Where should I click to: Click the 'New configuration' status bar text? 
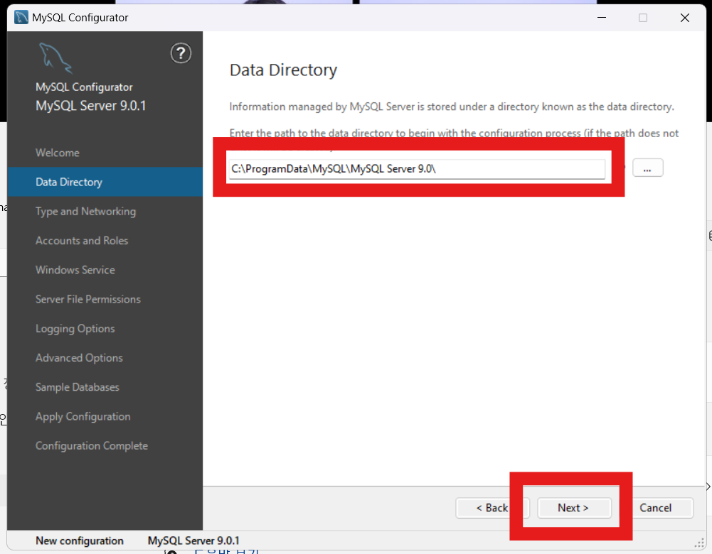pyautogui.click(x=80, y=541)
